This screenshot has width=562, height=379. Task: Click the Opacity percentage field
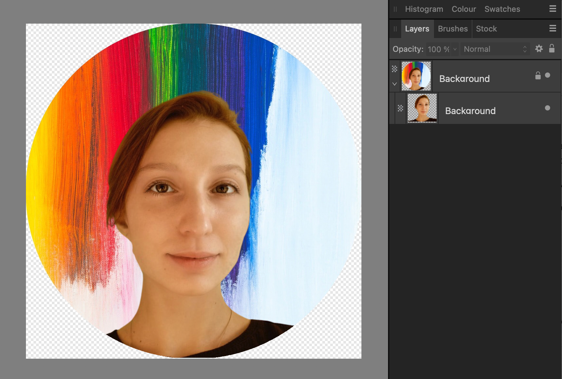[438, 49]
